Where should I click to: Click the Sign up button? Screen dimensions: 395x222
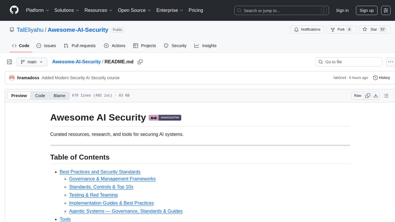[x=367, y=10]
